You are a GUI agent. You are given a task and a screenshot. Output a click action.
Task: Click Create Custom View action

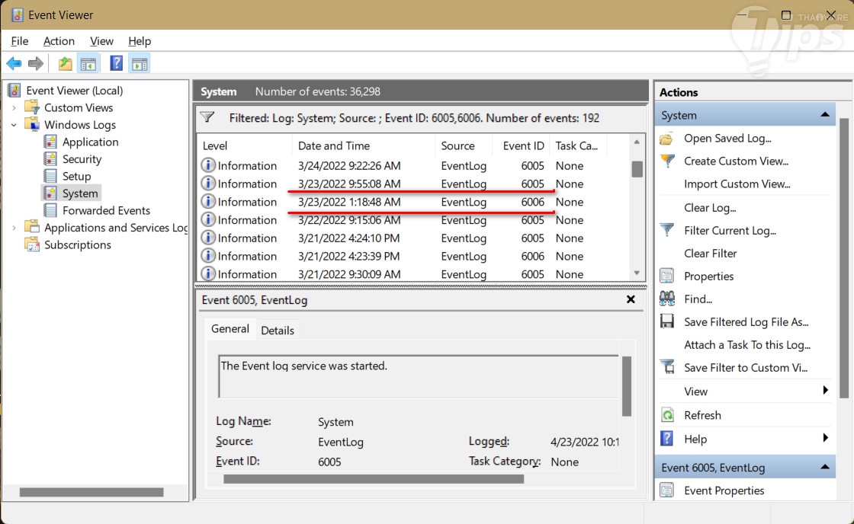coord(736,161)
